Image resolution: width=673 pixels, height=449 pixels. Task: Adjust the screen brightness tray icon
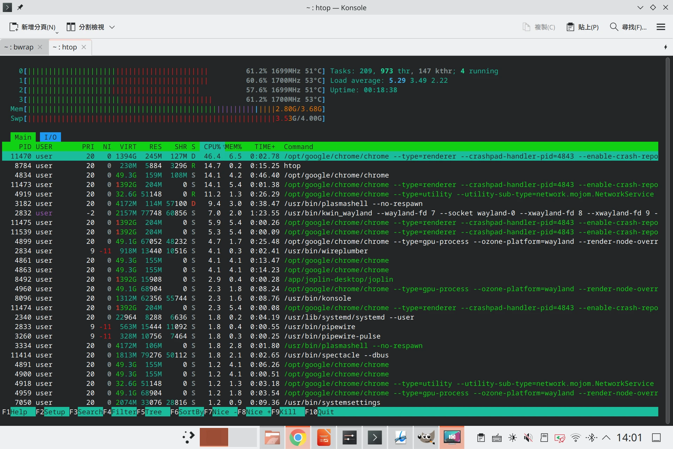(x=512, y=437)
